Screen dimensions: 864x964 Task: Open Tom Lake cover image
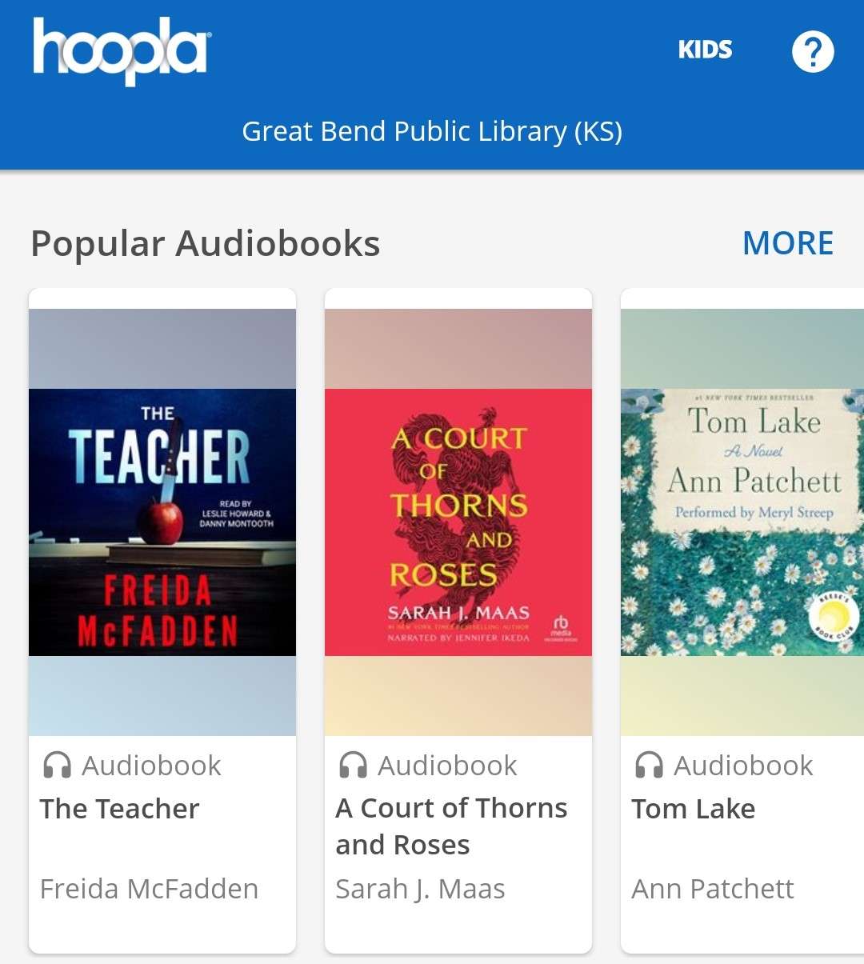click(742, 522)
